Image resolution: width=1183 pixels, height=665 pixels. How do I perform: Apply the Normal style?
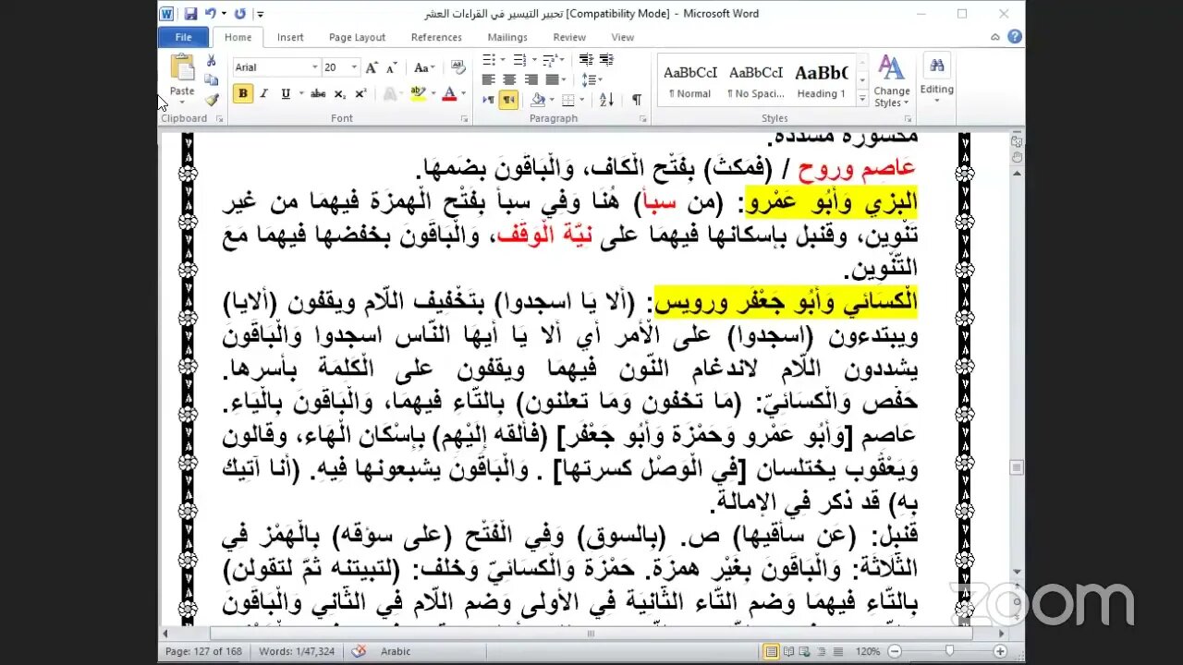click(690, 81)
